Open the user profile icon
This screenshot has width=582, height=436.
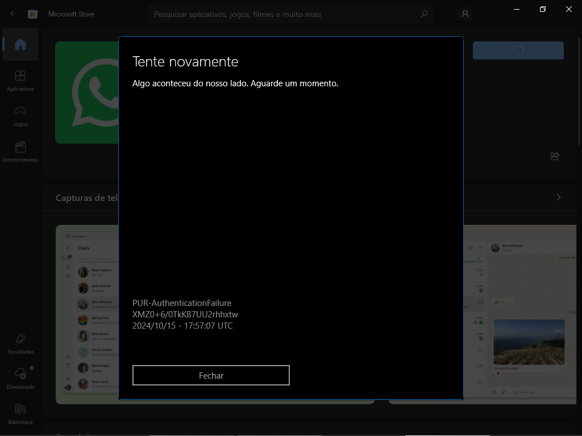(465, 14)
